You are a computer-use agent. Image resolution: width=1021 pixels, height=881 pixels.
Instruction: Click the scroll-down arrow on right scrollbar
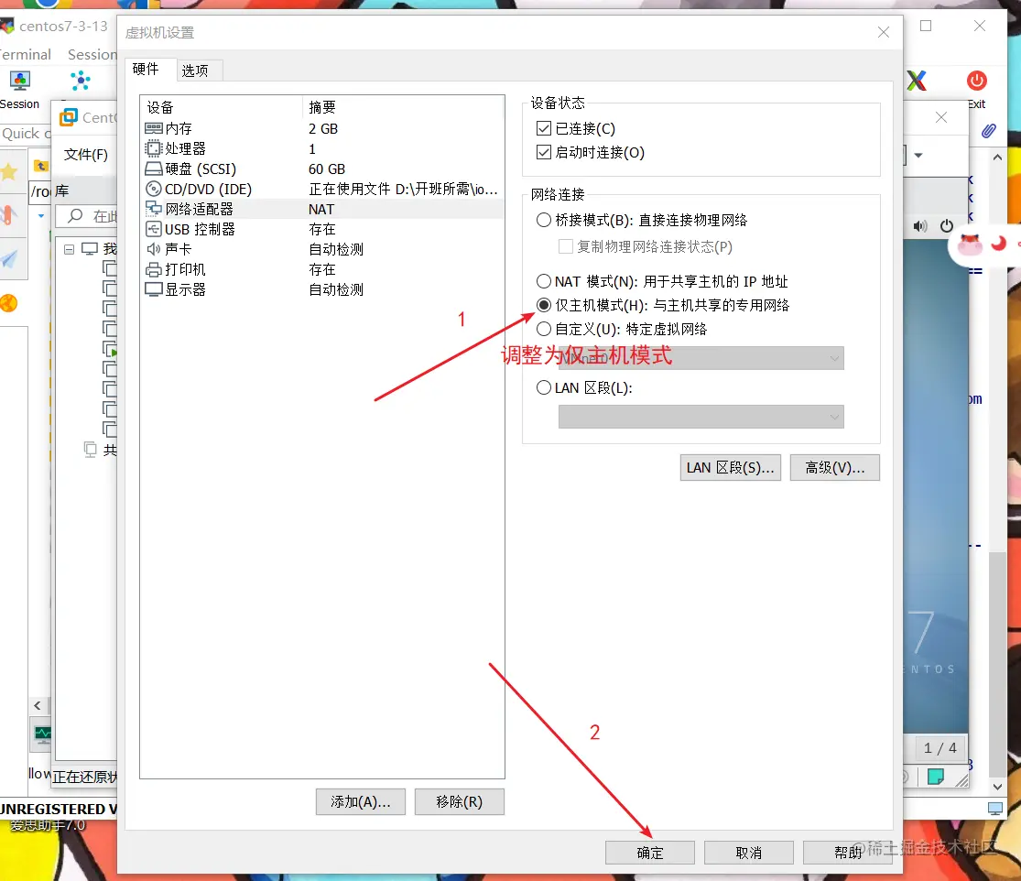997,787
